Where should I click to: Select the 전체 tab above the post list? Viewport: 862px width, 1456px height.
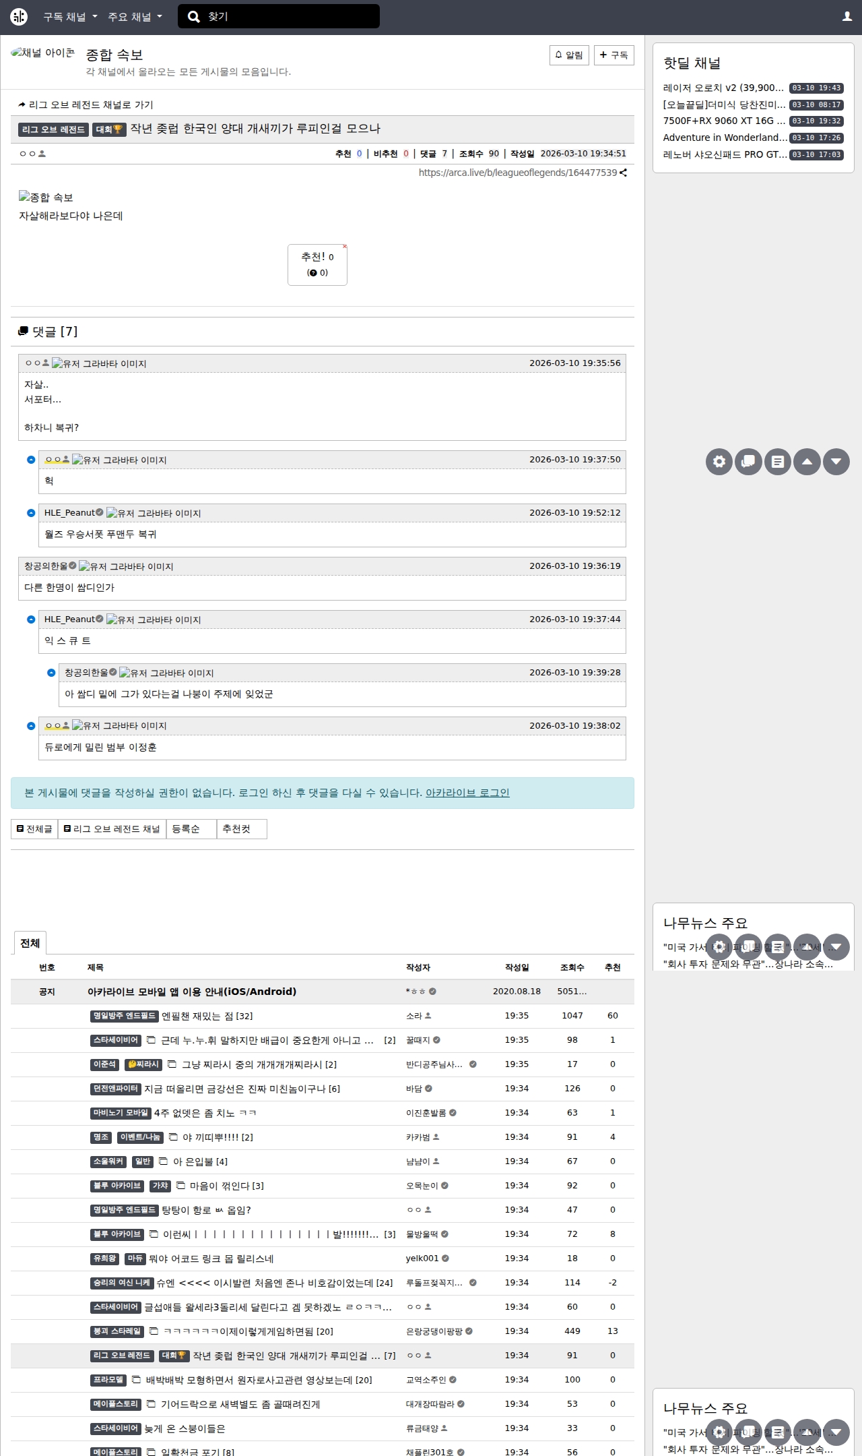[30, 943]
